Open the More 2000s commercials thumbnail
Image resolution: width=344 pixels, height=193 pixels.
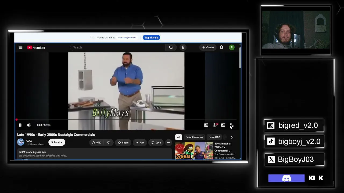194,151
